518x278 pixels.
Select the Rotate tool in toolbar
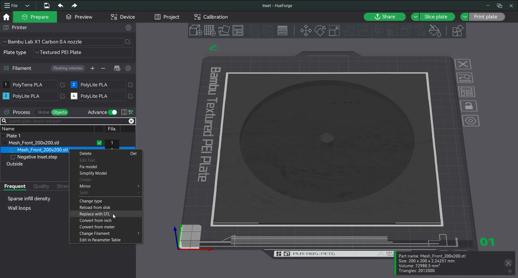click(320, 30)
